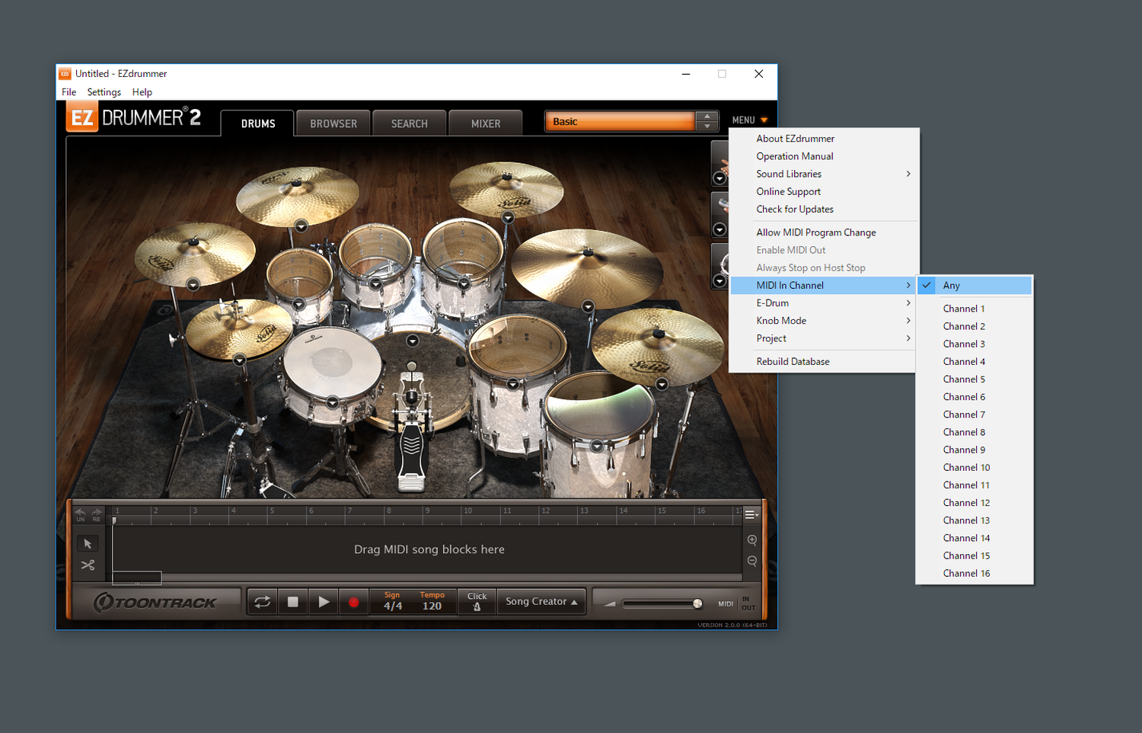Toggle the metronome Click

point(477,601)
